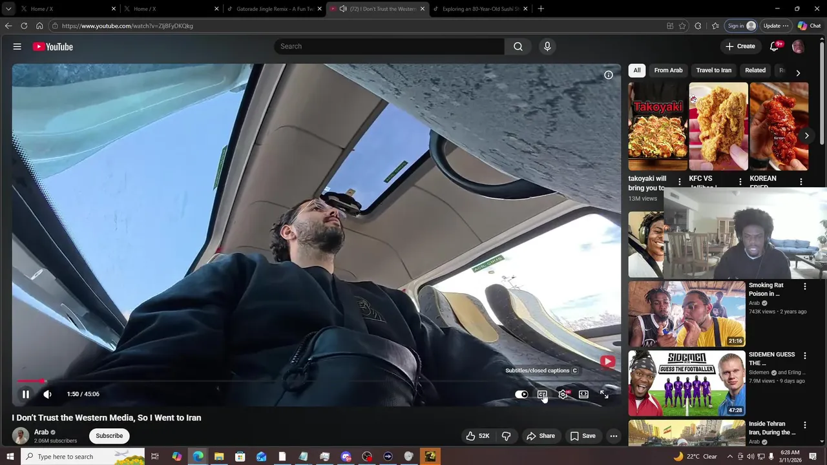Screen dimensions: 827x465
Task: Open options for KFC VS short
Action: point(740,182)
